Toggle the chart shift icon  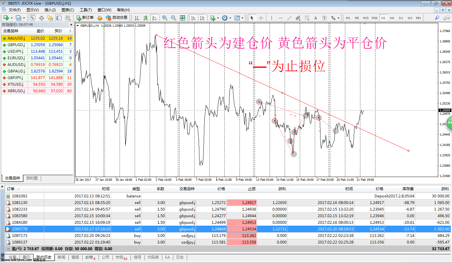coord(202,18)
